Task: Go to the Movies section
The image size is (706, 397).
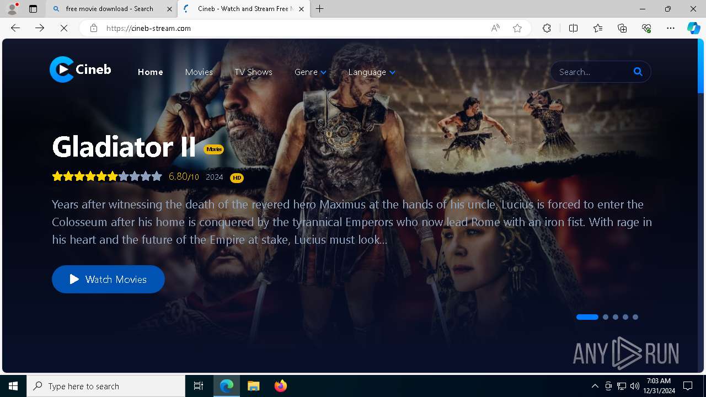Action: pyautogui.click(x=199, y=72)
